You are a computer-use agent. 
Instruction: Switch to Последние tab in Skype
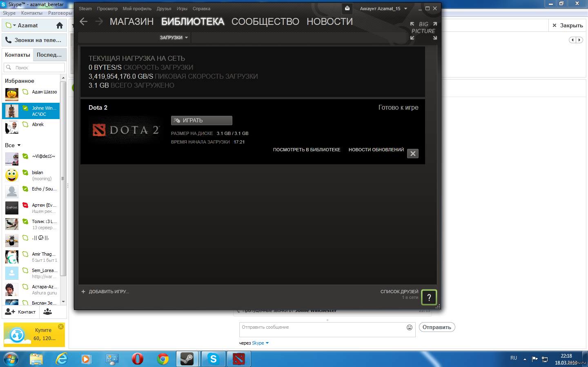49,55
